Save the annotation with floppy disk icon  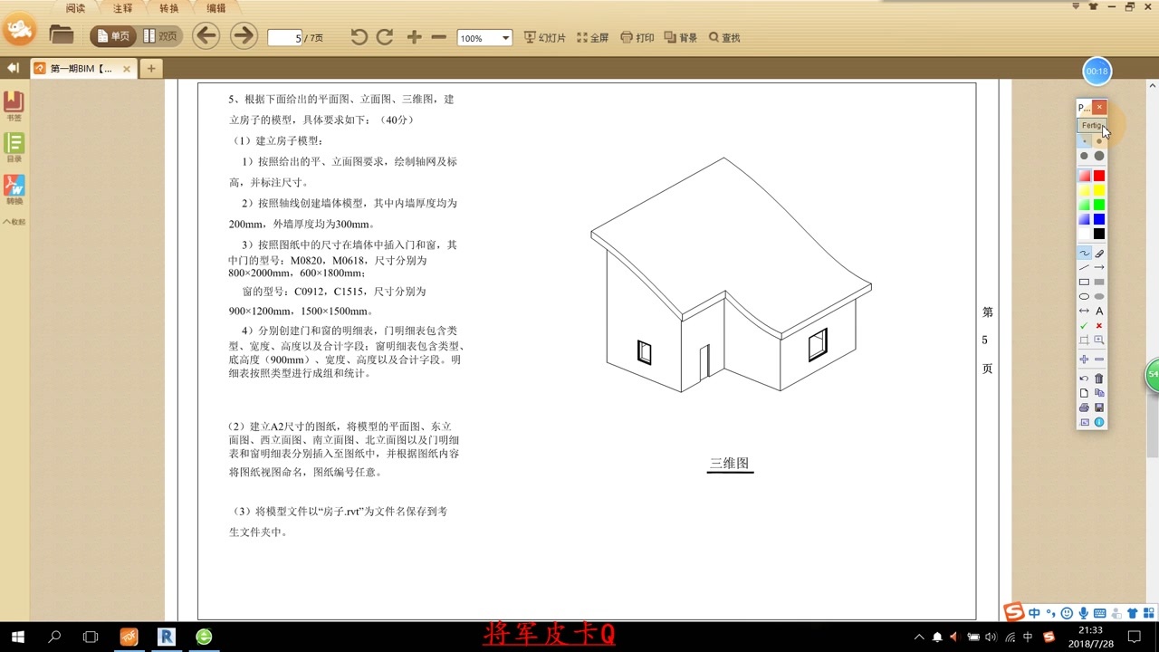click(1099, 407)
